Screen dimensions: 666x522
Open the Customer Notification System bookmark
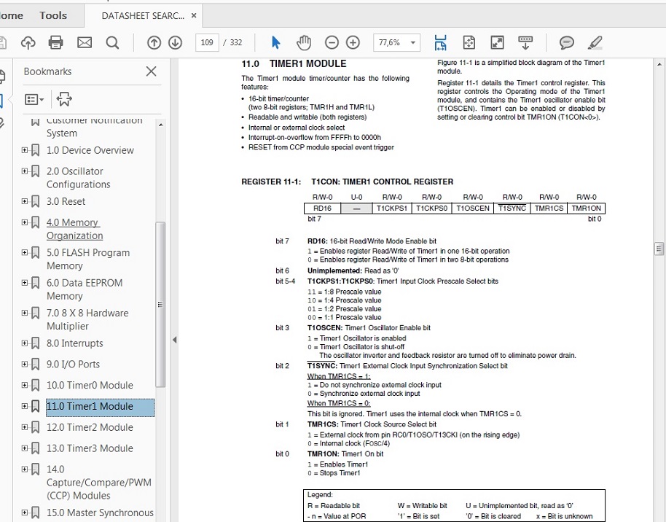coord(94,126)
